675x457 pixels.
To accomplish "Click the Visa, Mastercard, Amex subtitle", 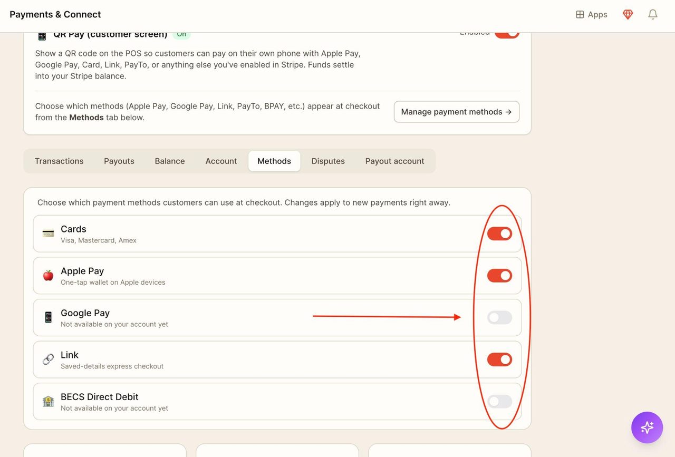I will [99, 240].
